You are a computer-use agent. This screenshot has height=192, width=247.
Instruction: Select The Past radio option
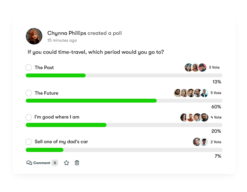29,67
